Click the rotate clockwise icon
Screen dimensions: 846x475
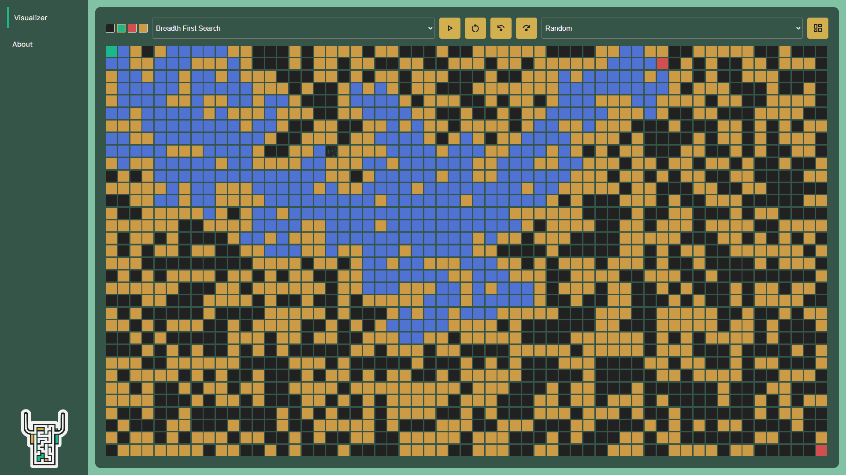pyautogui.click(x=526, y=28)
